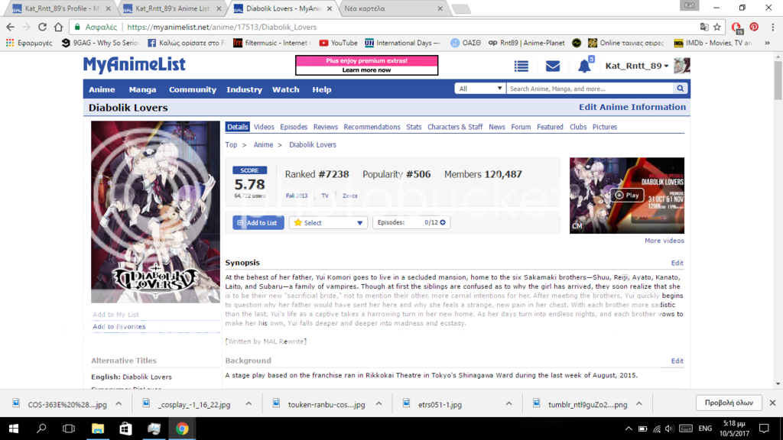Open the volume icon in tray
Screen dimensions: 783x440
(670, 429)
